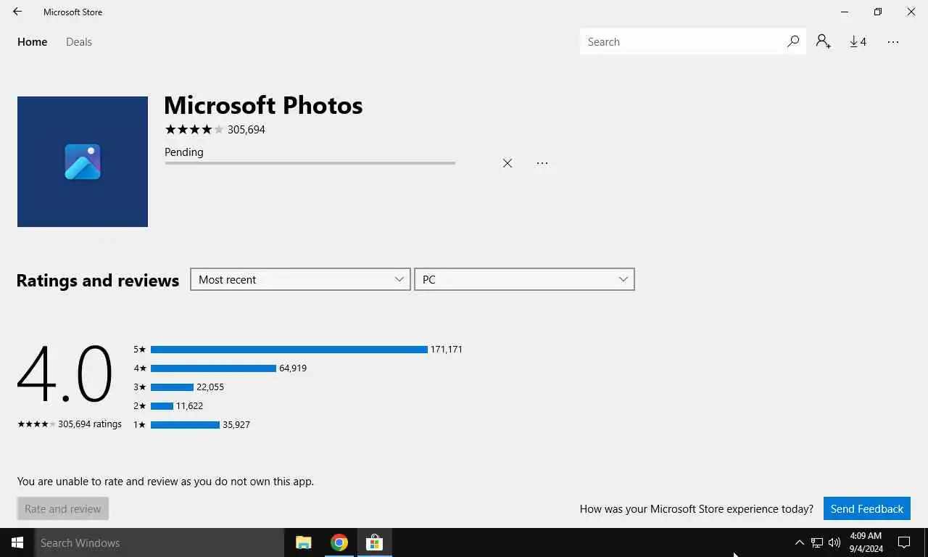Screen dimensions: 928x557
Task: Click the Microsoft Photos title
Action: click(x=263, y=105)
